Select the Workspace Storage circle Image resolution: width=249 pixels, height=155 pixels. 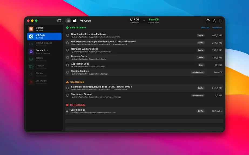point(68,95)
